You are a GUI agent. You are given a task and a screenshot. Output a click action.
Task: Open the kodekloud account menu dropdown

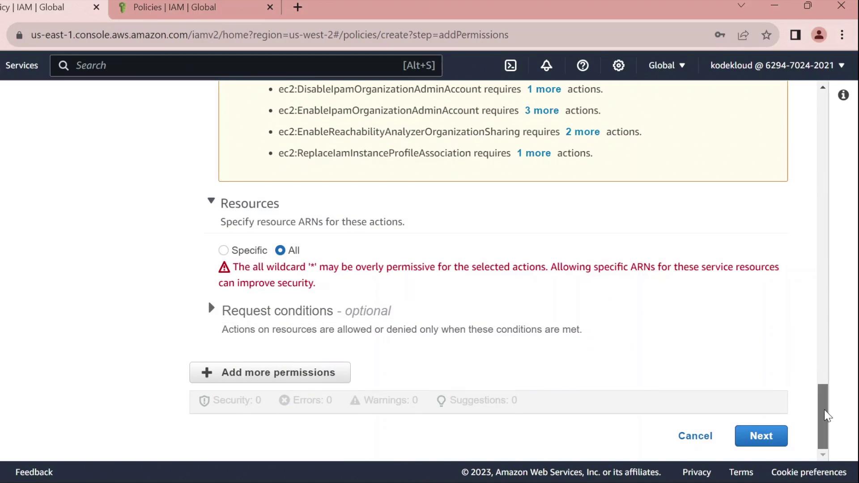(x=777, y=65)
